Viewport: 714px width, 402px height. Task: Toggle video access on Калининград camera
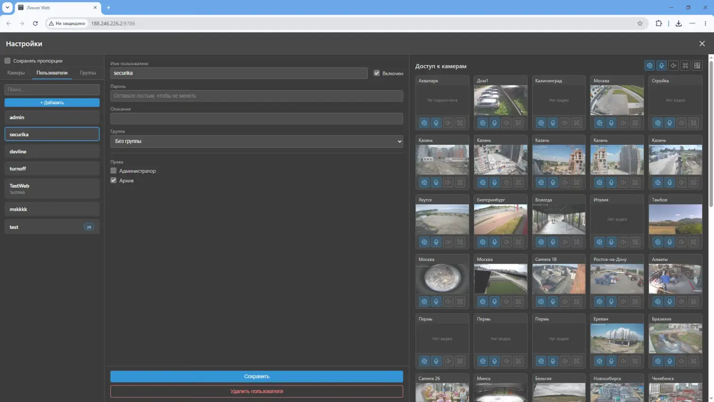pos(541,123)
